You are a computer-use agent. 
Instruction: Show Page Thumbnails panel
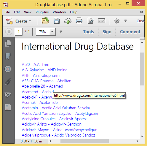[8, 43]
